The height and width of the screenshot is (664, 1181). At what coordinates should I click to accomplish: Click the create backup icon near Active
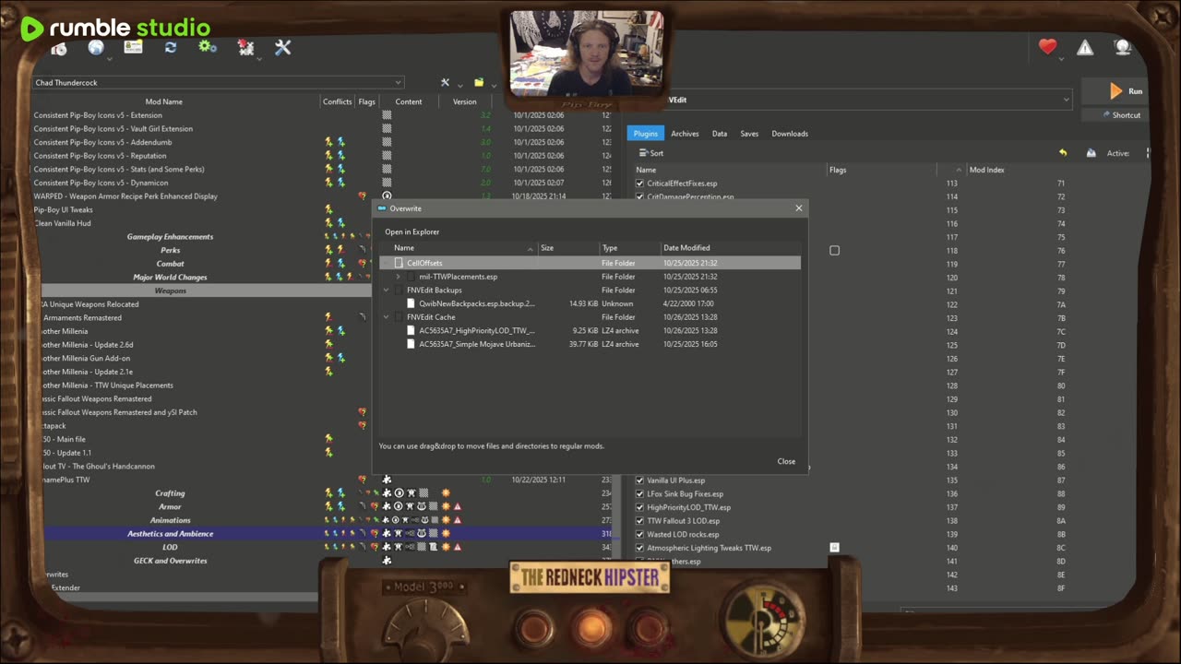1091,153
